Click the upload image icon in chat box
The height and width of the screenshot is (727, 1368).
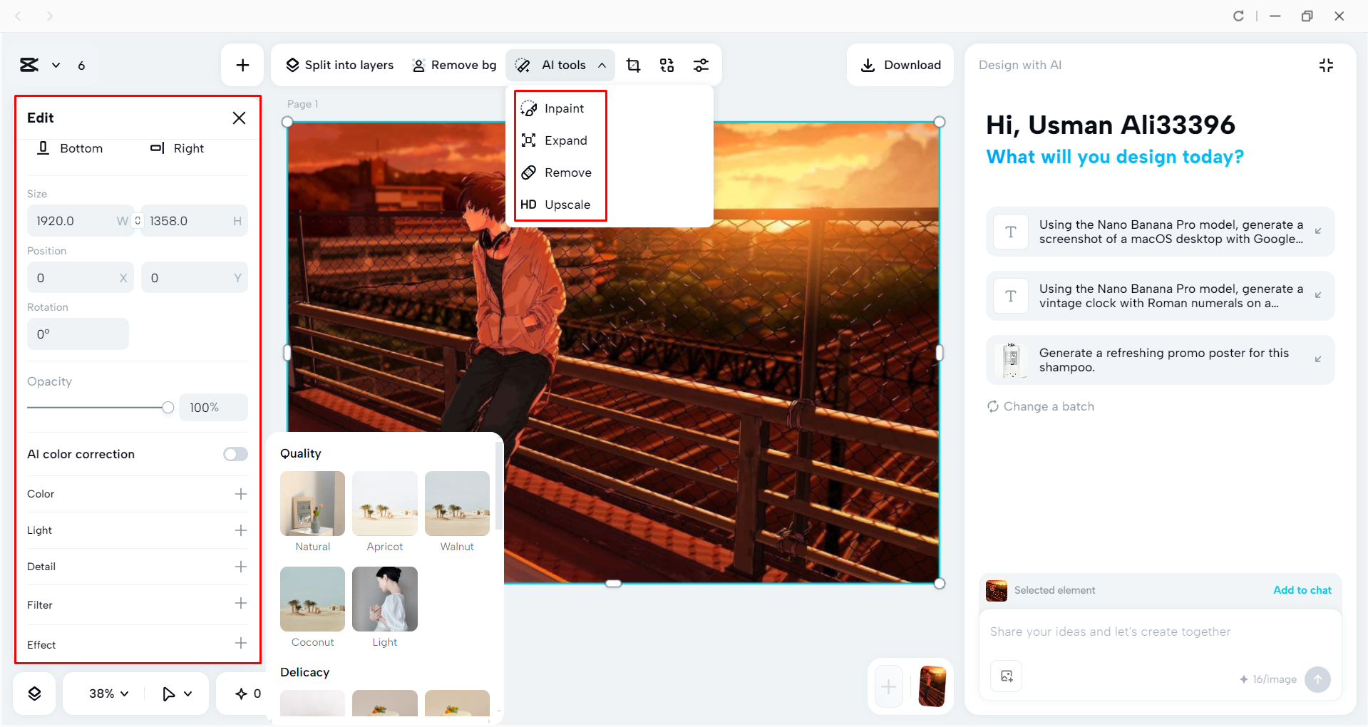click(x=1007, y=676)
